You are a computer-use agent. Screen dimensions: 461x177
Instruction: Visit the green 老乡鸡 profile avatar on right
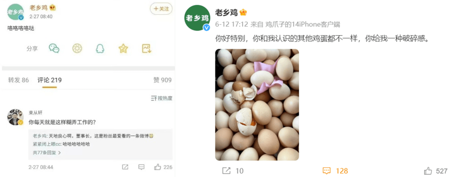(197, 17)
